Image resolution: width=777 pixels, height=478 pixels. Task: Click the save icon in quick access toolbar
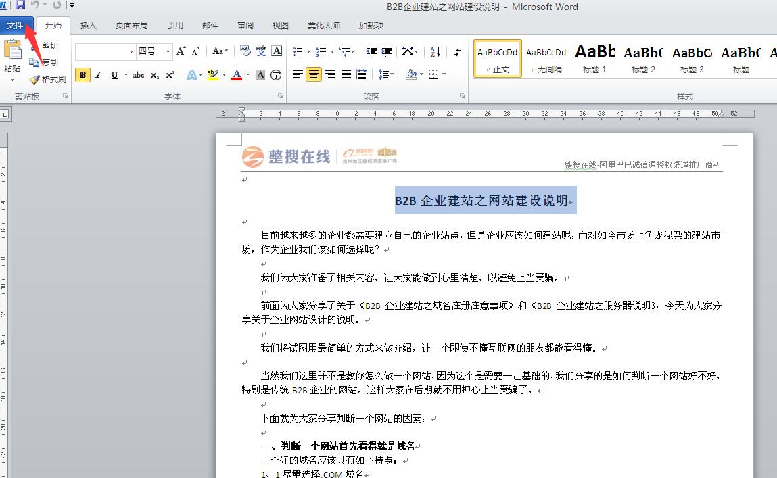pyautogui.click(x=20, y=5)
